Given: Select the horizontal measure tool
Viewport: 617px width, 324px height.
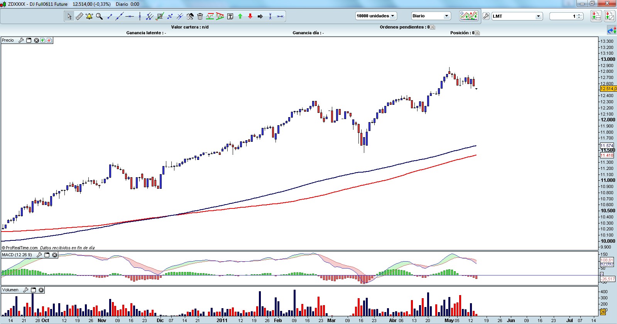Looking at the screenshot, I should 281,16.
